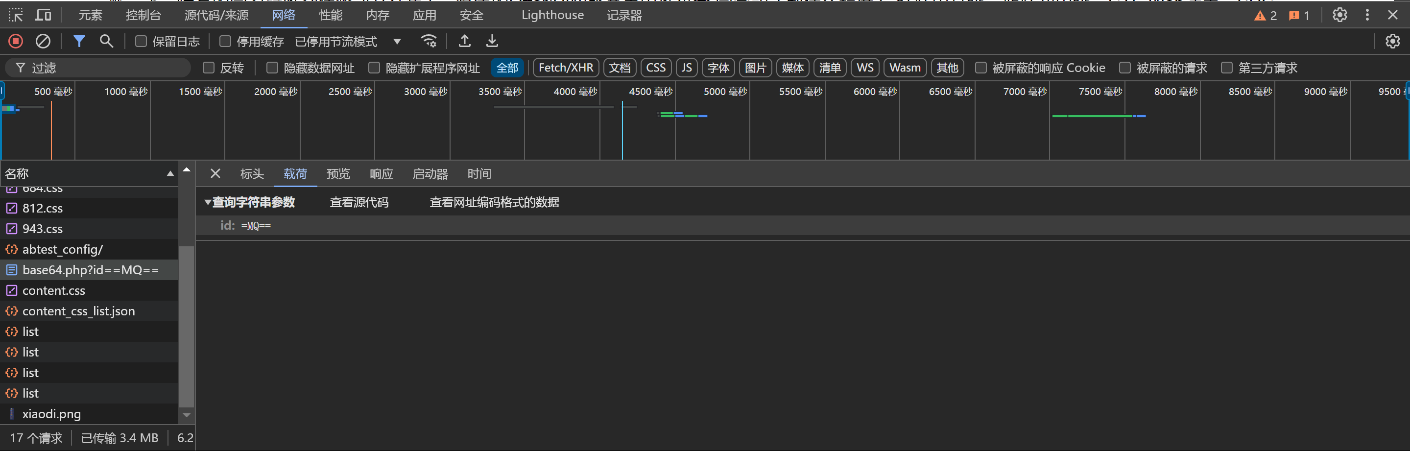Check the 停用缓存 checkbox
The image size is (1410, 451).
225,41
